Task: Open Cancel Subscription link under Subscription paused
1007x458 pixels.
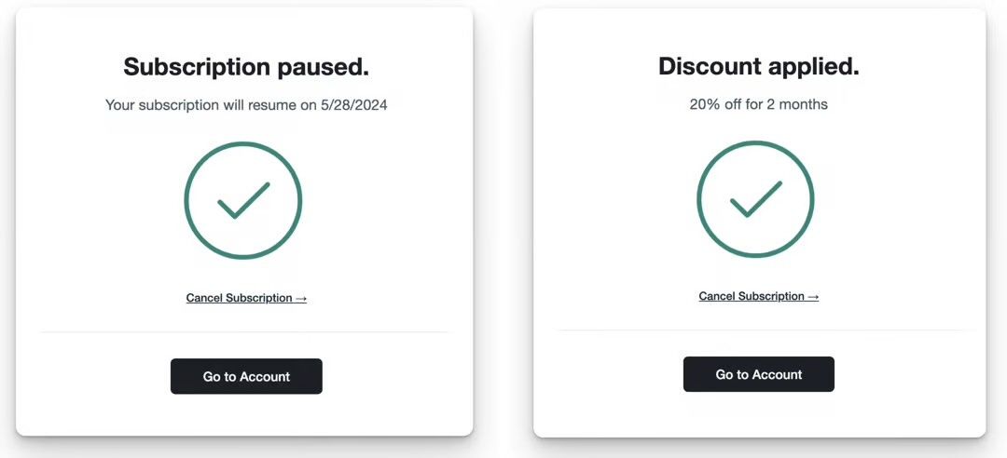Action: click(246, 299)
